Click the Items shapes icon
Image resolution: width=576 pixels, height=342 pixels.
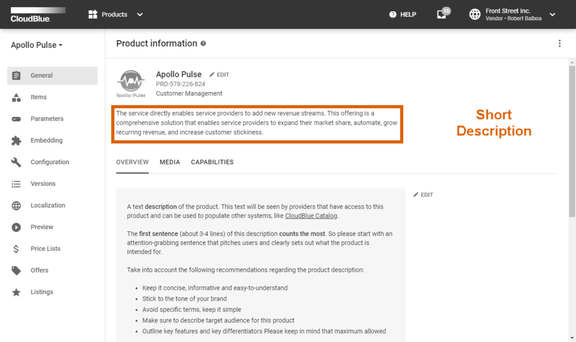point(16,97)
